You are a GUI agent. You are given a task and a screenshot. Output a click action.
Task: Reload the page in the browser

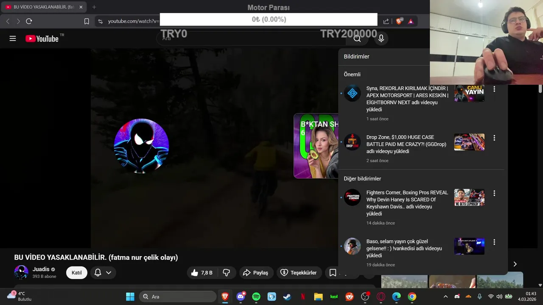click(x=29, y=21)
